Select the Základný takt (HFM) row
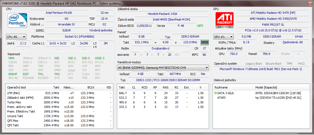Viewport: 314px width, 135px height. (59, 98)
